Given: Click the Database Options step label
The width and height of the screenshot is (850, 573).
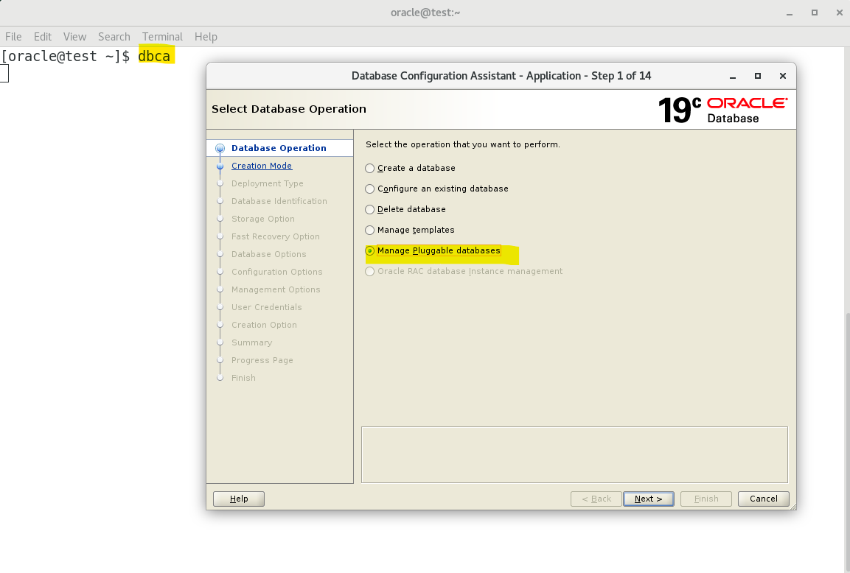Looking at the screenshot, I should (x=269, y=254).
